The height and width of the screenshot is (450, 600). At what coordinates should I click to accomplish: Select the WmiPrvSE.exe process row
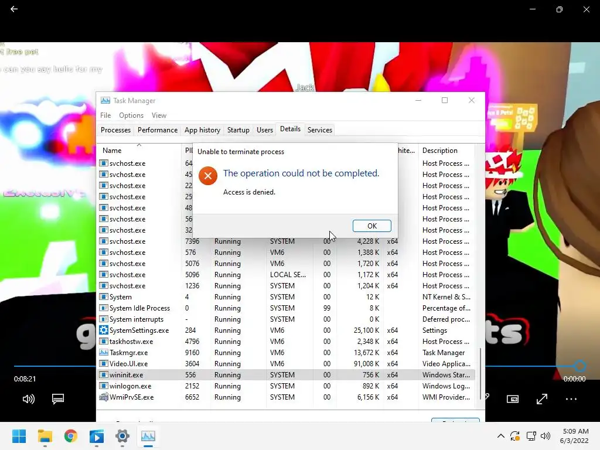[286, 397]
